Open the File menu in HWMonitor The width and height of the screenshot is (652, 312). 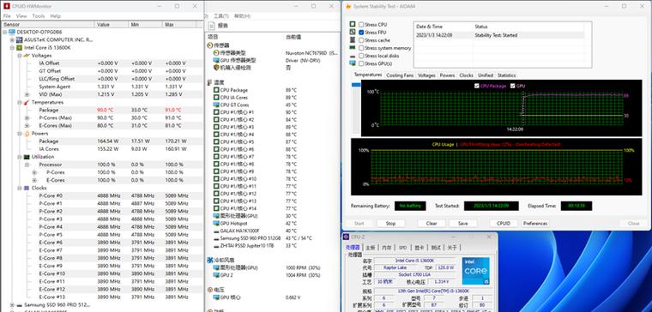click(x=7, y=15)
